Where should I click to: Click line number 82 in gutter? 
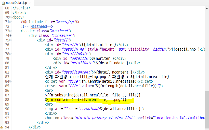[x=7, y=72]
